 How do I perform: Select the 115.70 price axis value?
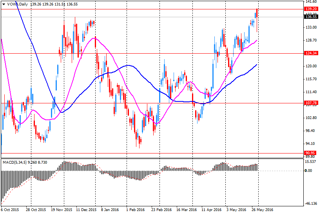coord(311,79)
